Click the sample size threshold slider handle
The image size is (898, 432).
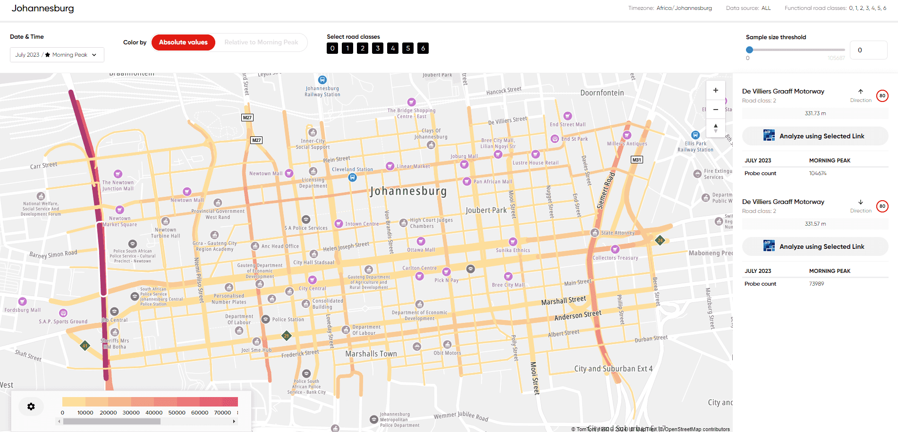749,50
